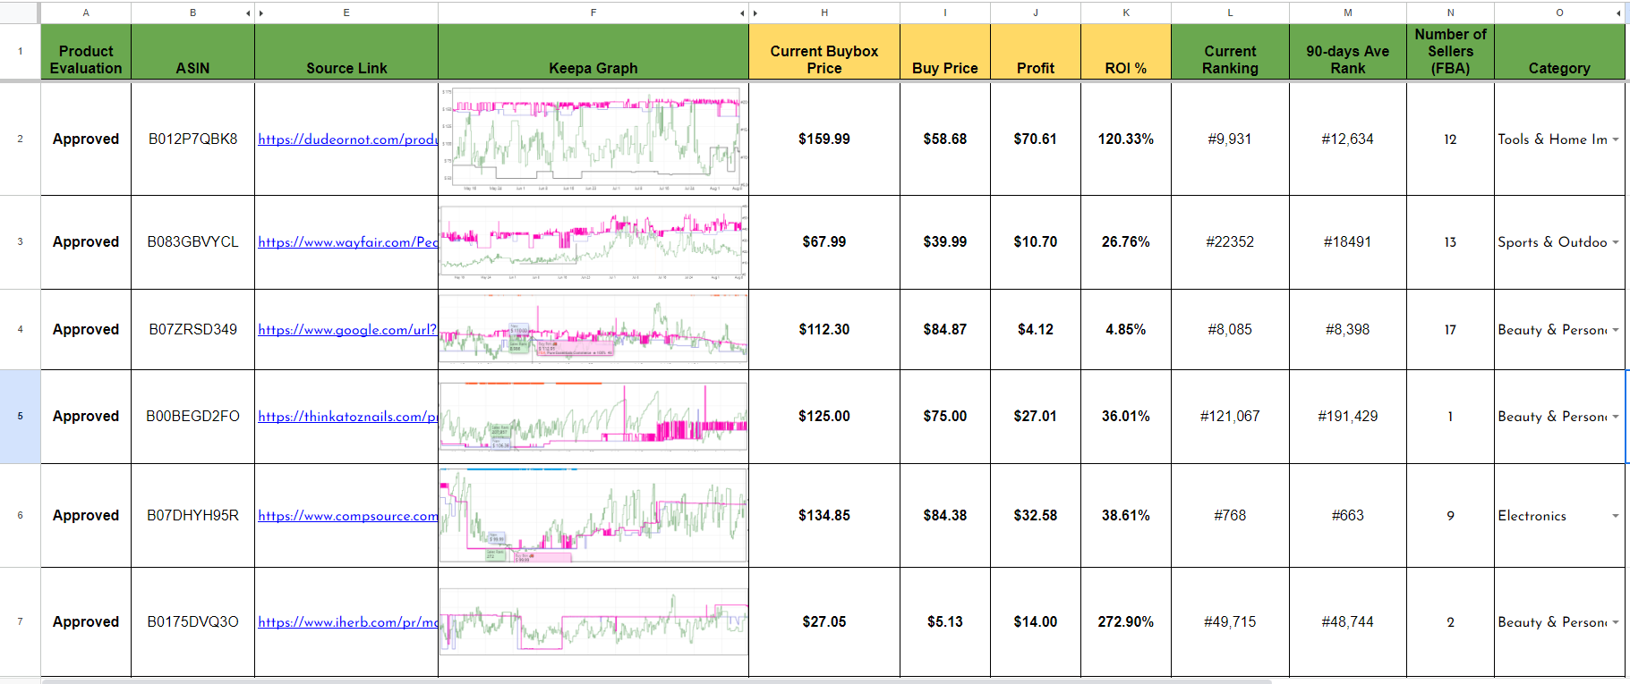Click the unhide arrow on column F header
Image resolution: width=1630 pixels, height=684 pixels.
tap(742, 13)
